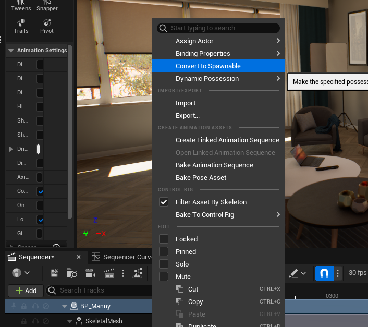Open dropdown arrow beside pencil tool

point(303,273)
